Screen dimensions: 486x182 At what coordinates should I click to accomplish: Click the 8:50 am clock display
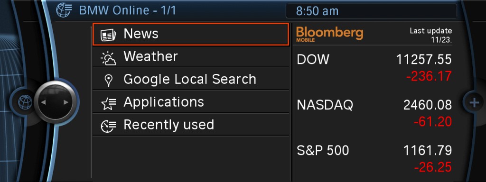click(317, 11)
